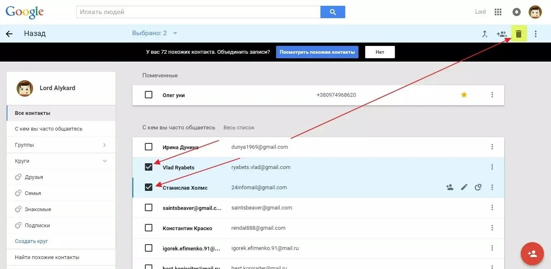Click the Создать круг link

tap(31, 241)
